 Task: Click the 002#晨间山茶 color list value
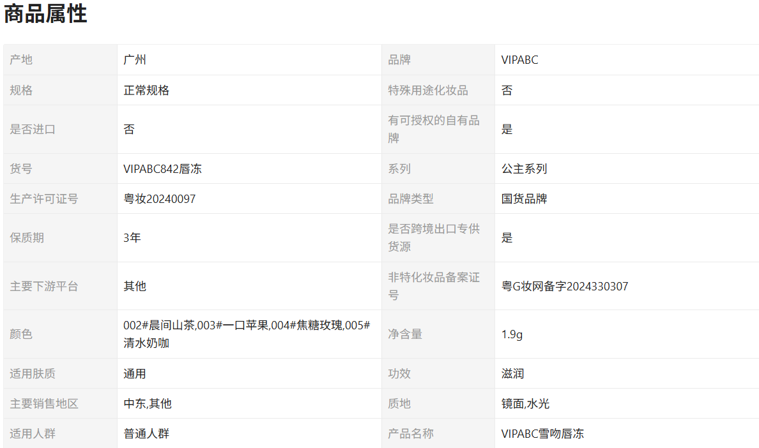pos(247,334)
